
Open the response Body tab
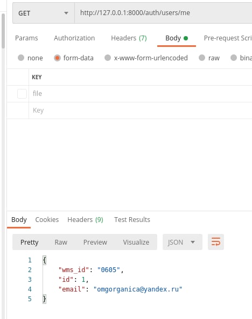click(19, 220)
